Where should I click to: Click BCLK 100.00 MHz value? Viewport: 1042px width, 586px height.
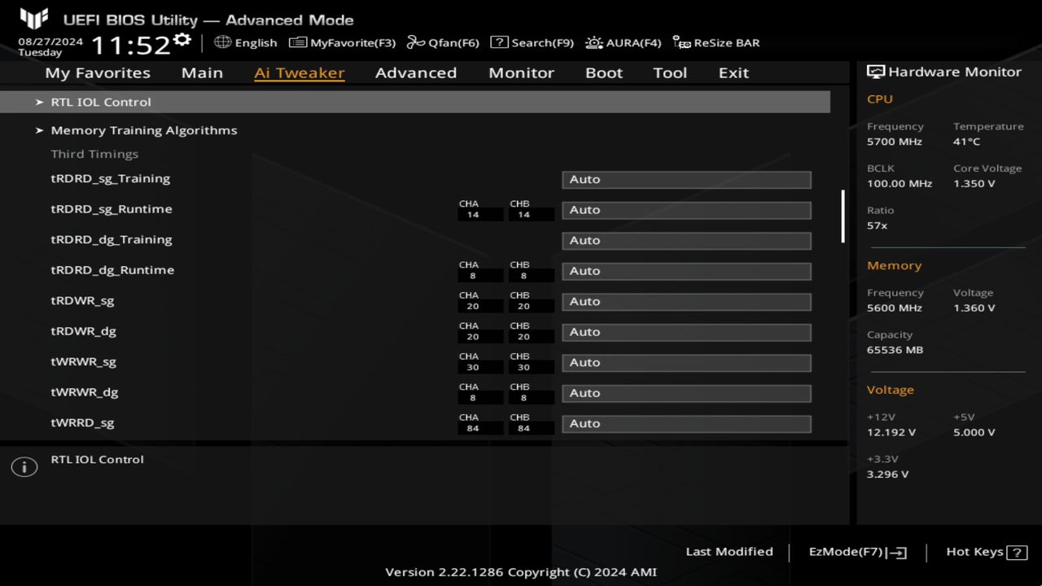900,184
